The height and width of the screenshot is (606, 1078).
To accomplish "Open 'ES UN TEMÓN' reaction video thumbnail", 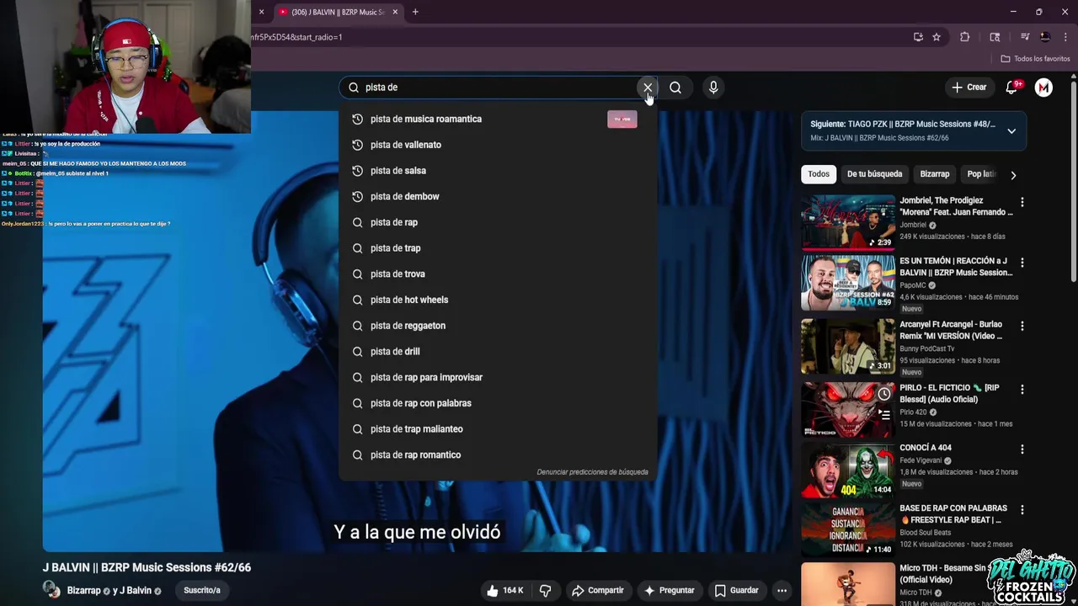I will point(848,283).
